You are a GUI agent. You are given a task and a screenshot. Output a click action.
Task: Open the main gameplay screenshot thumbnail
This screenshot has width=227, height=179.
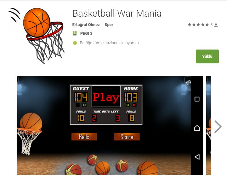(x=110, y=125)
